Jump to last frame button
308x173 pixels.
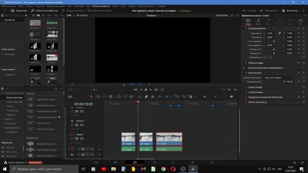(156, 89)
